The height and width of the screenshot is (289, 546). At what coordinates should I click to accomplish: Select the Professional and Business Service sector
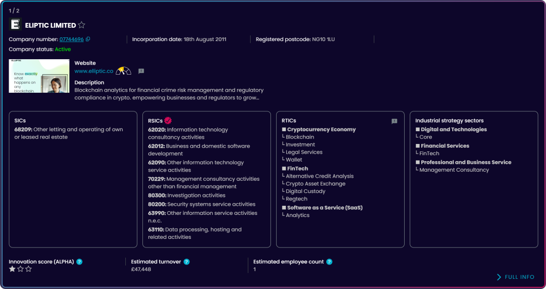(x=465, y=162)
